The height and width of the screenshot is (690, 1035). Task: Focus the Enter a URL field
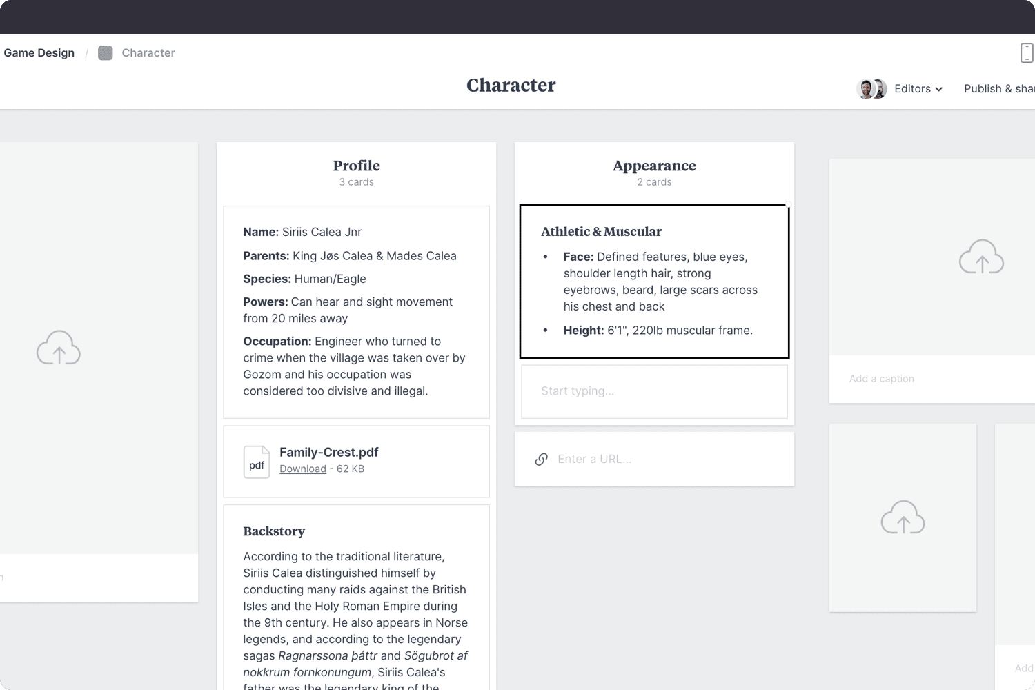[x=662, y=460]
